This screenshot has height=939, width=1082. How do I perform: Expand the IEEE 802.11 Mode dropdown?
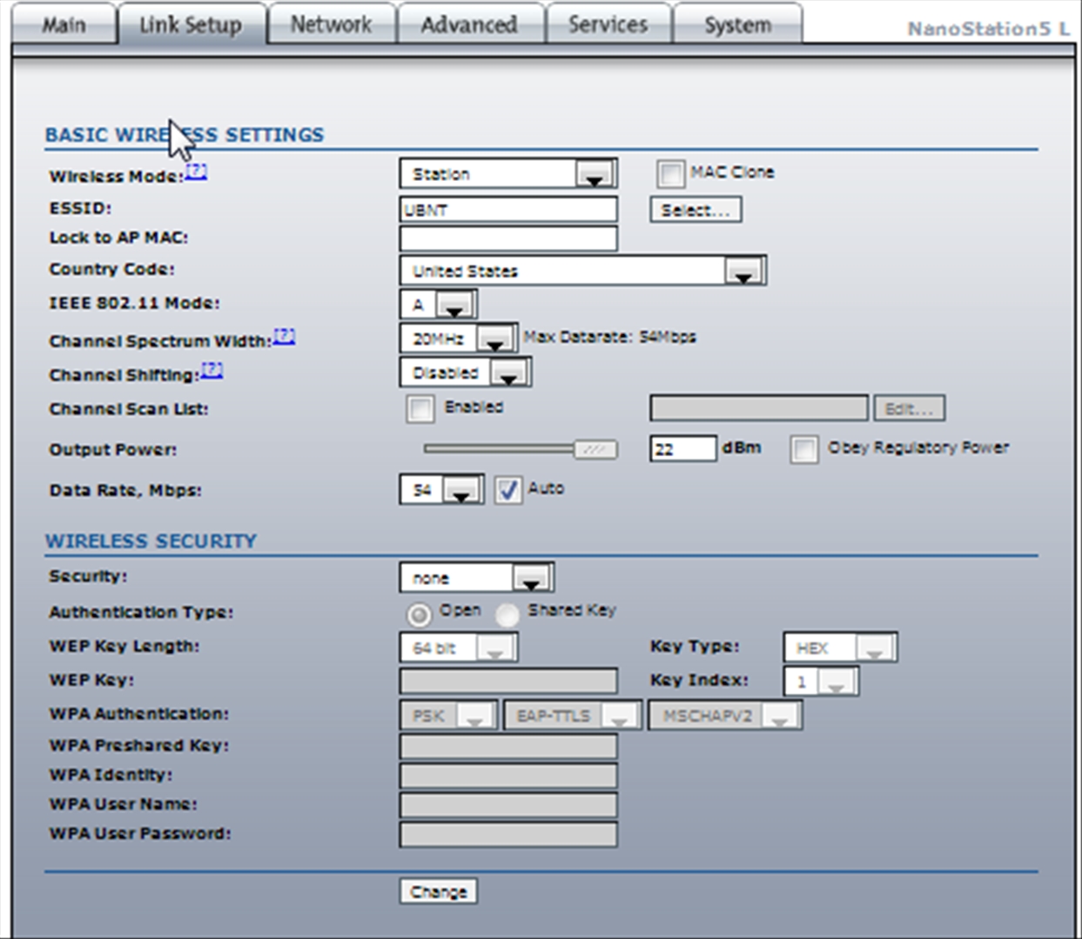coord(438,304)
